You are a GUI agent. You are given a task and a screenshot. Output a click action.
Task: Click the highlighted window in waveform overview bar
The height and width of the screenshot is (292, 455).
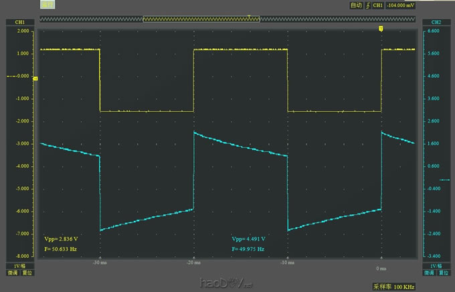(x=201, y=19)
